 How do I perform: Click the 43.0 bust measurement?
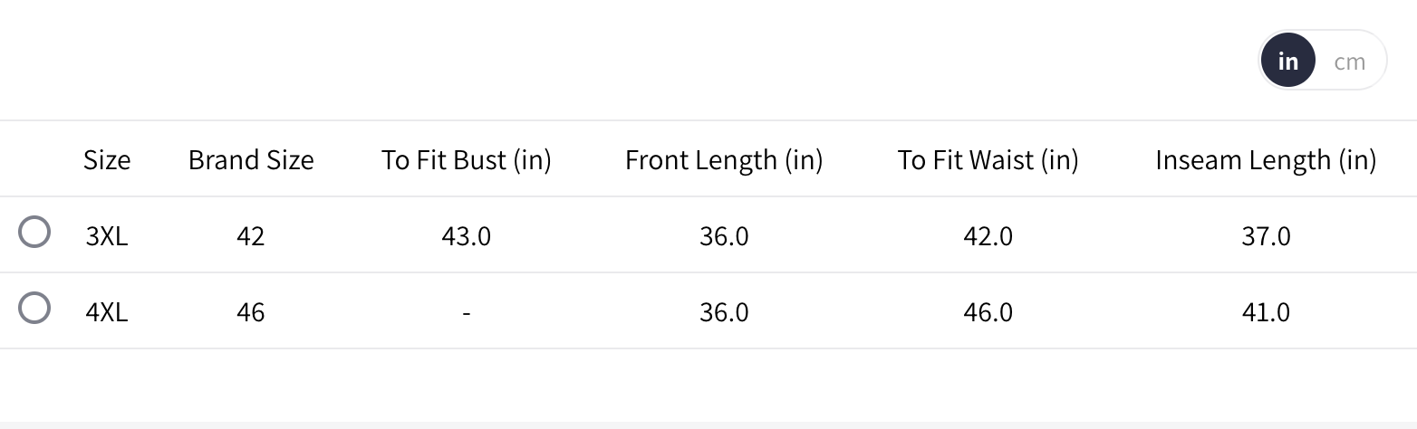click(x=466, y=236)
